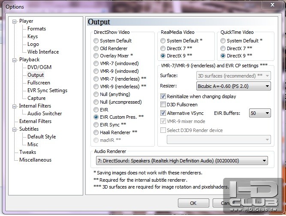Select System Default under DirectShow Video
This screenshot has height=216, width=286.
point(96,41)
